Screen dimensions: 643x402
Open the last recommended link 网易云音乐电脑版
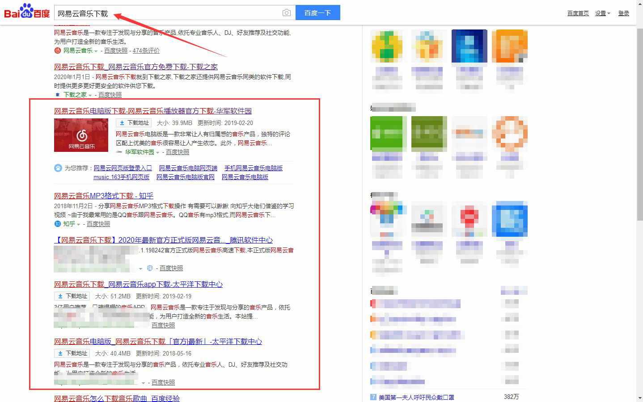click(245, 177)
